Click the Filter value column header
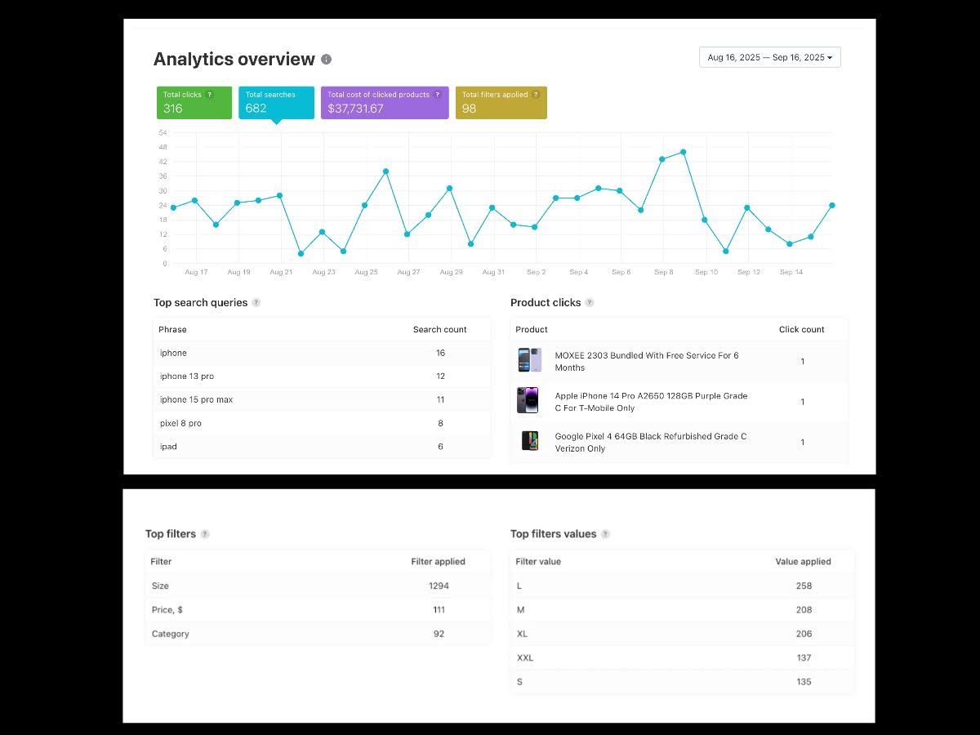 [x=538, y=562]
